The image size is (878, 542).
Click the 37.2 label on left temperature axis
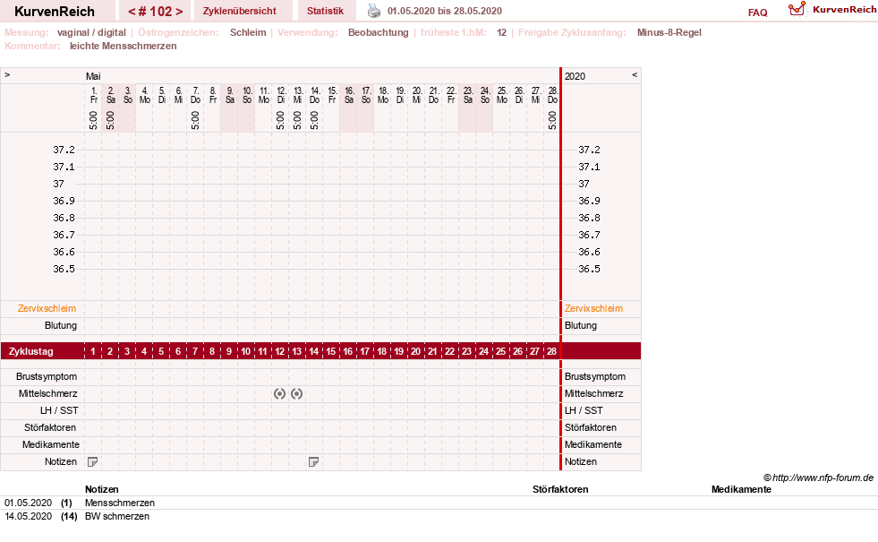[x=64, y=150]
